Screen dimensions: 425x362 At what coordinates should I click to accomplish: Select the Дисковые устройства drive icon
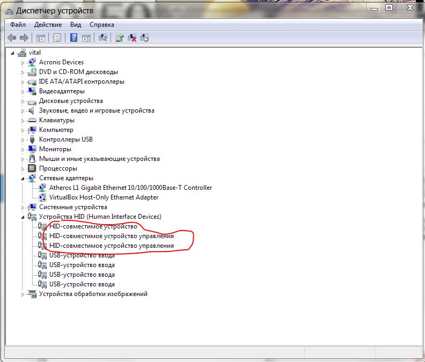32,102
